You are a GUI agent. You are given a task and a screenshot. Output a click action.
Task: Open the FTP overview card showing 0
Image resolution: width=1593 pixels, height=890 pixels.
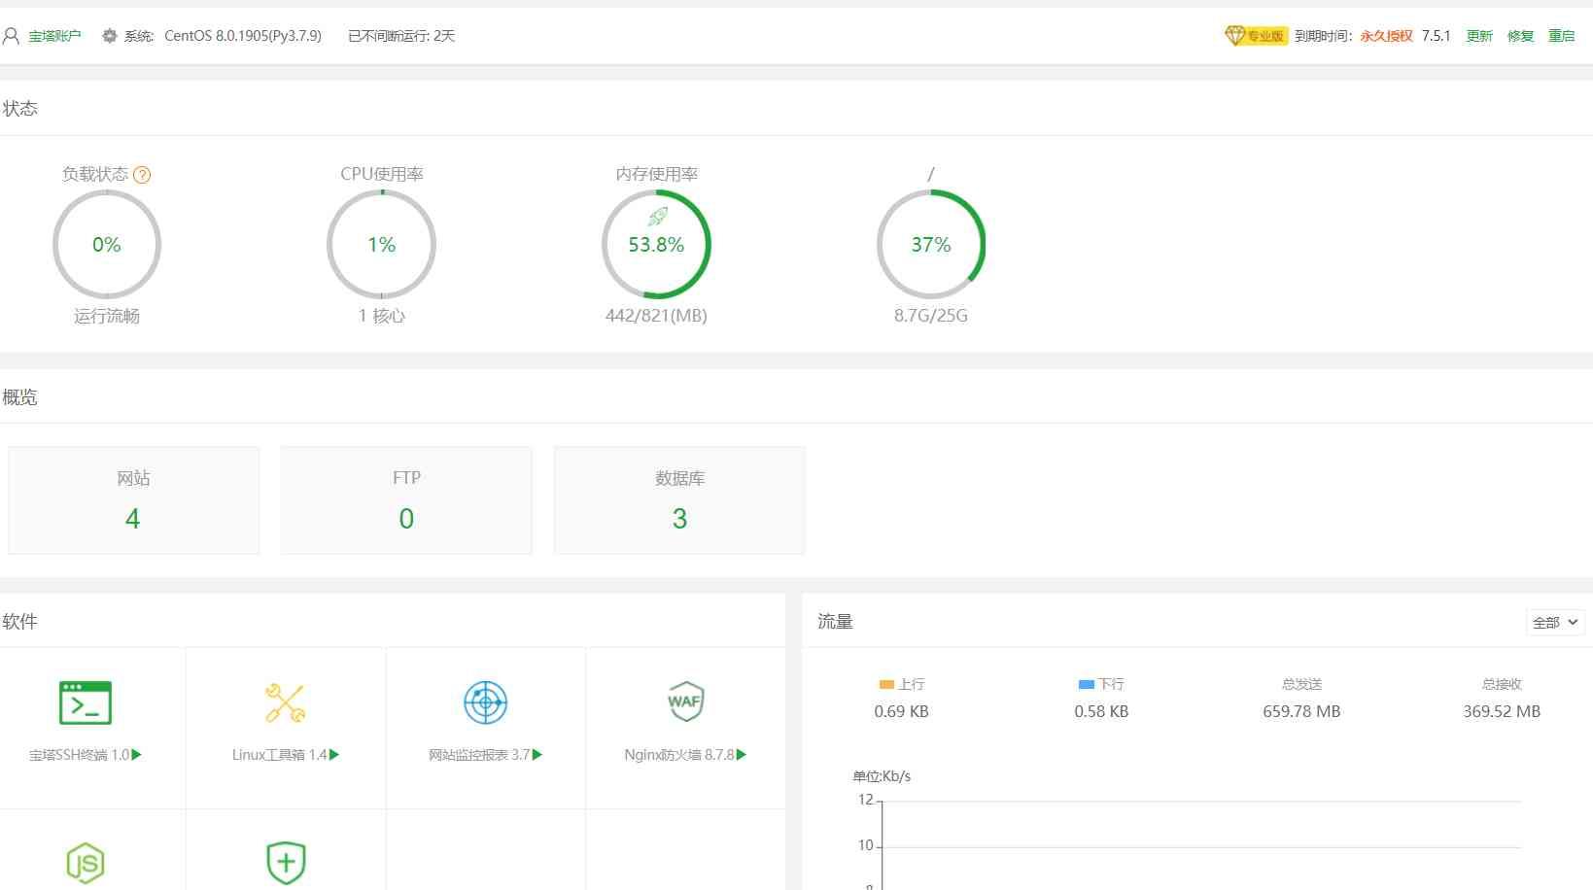coord(406,500)
